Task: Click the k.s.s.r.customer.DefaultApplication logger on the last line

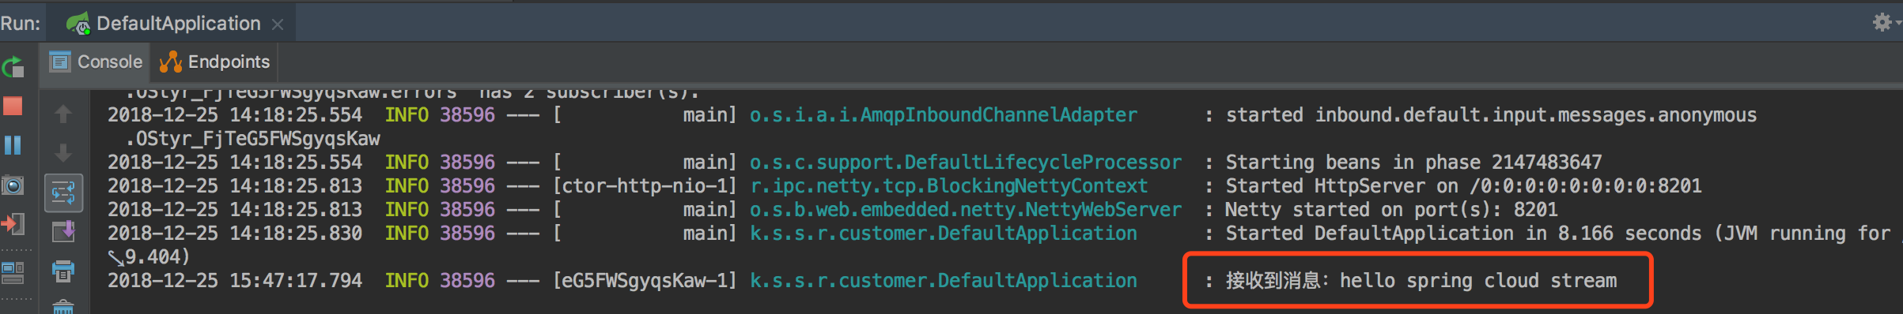Action: click(x=943, y=280)
